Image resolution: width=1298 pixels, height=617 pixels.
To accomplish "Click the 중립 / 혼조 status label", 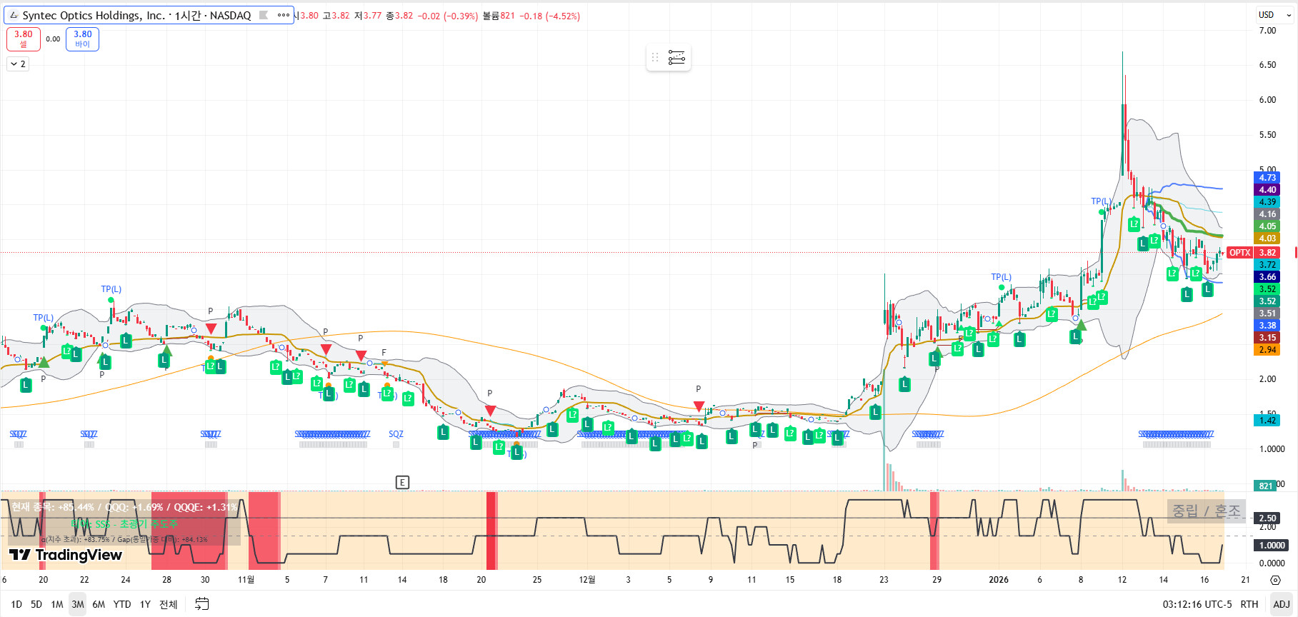I will pyautogui.click(x=1207, y=511).
